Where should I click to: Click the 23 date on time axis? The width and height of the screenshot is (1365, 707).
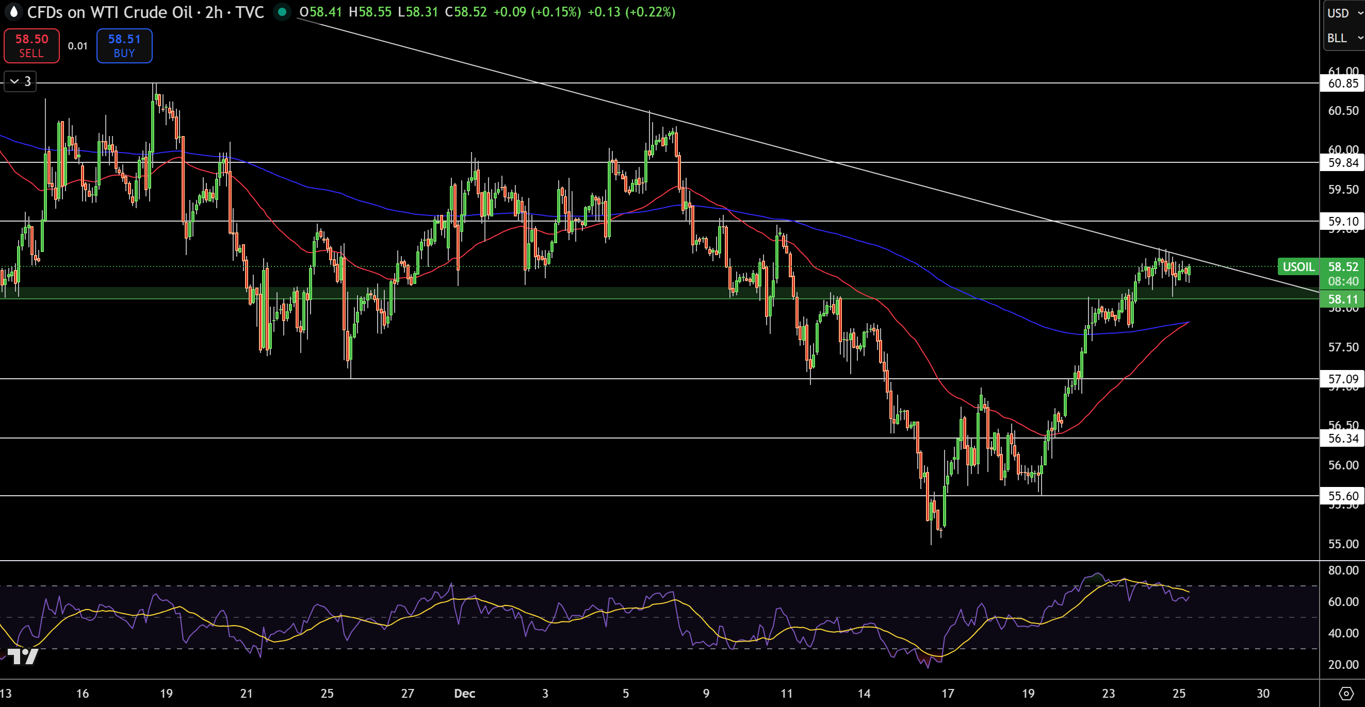point(1109,693)
